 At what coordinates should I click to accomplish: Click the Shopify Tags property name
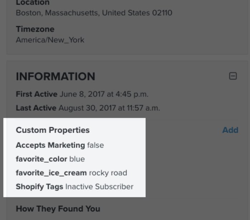pos(39,187)
